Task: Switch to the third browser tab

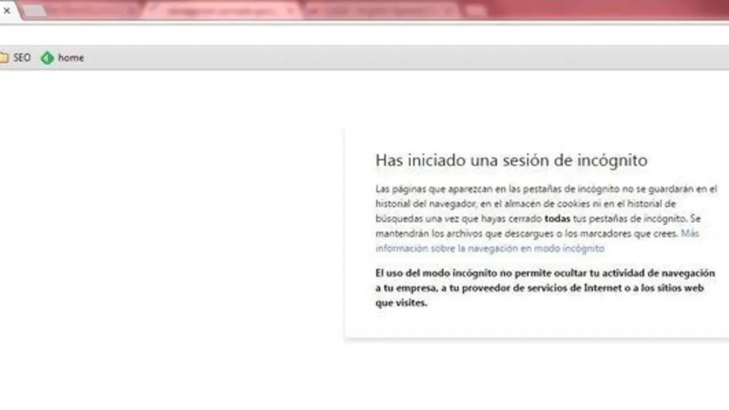Action: coord(216,11)
